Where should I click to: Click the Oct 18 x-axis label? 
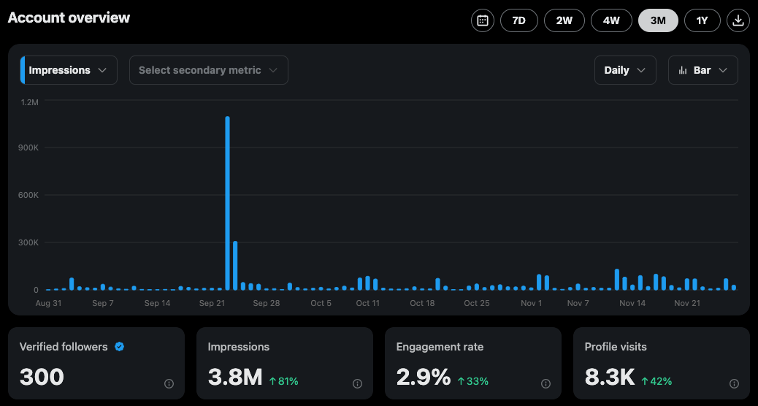coord(422,303)
